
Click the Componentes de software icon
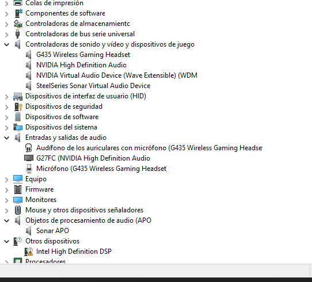[18, 13]
